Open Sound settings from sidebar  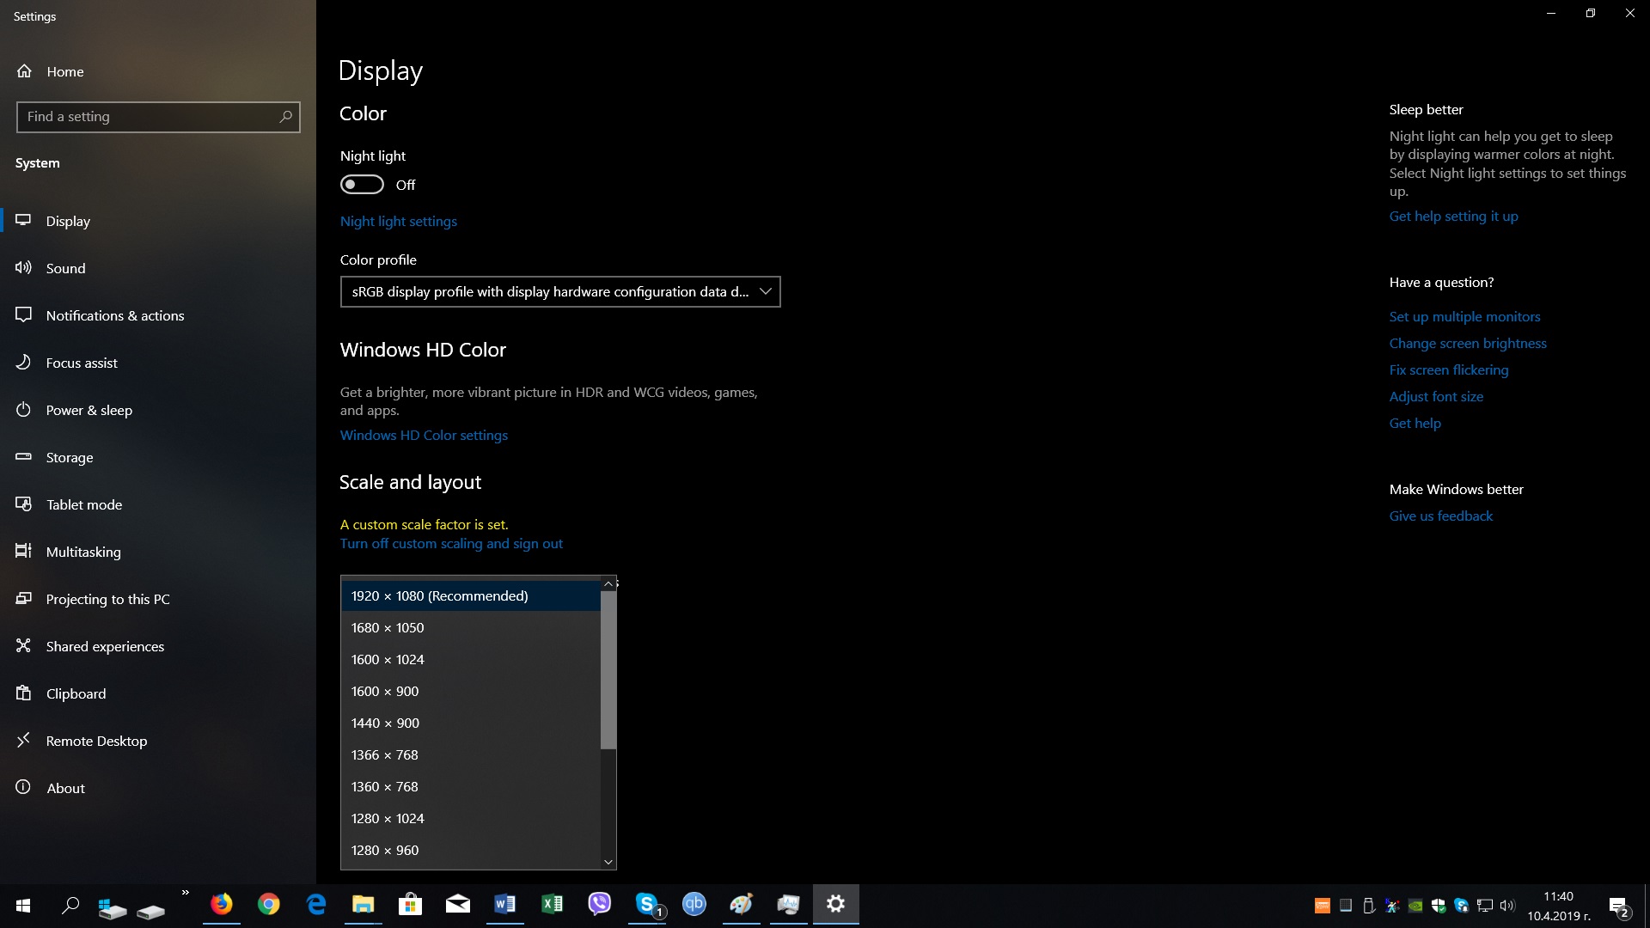click(65, 268)
